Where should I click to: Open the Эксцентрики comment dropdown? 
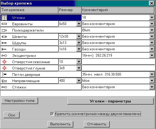(x=152, y=55)
